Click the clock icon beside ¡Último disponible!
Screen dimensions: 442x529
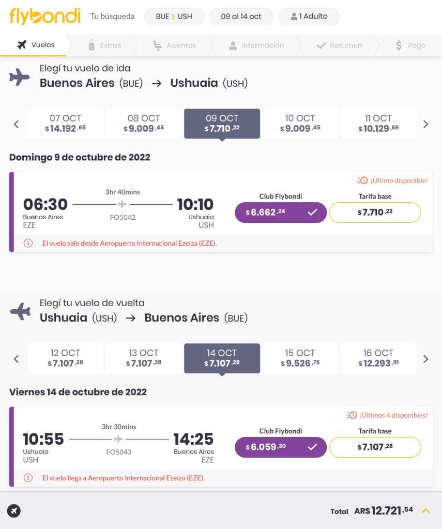[362, 180]
